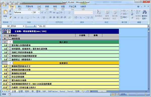Switch to the 材料 sheet tab
Viewport: 151px width, 97px height.
27,91
